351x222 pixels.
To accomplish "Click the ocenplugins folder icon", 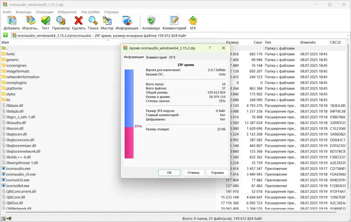I will point(4,82).
